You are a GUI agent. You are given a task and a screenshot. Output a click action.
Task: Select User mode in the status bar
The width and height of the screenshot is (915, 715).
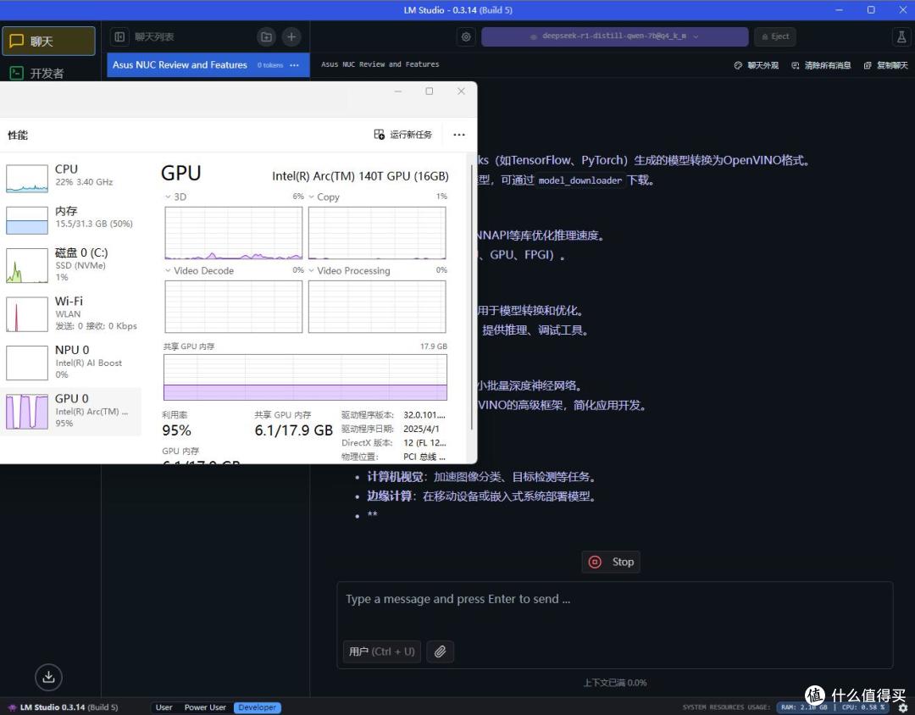click(x=164, y=707)
